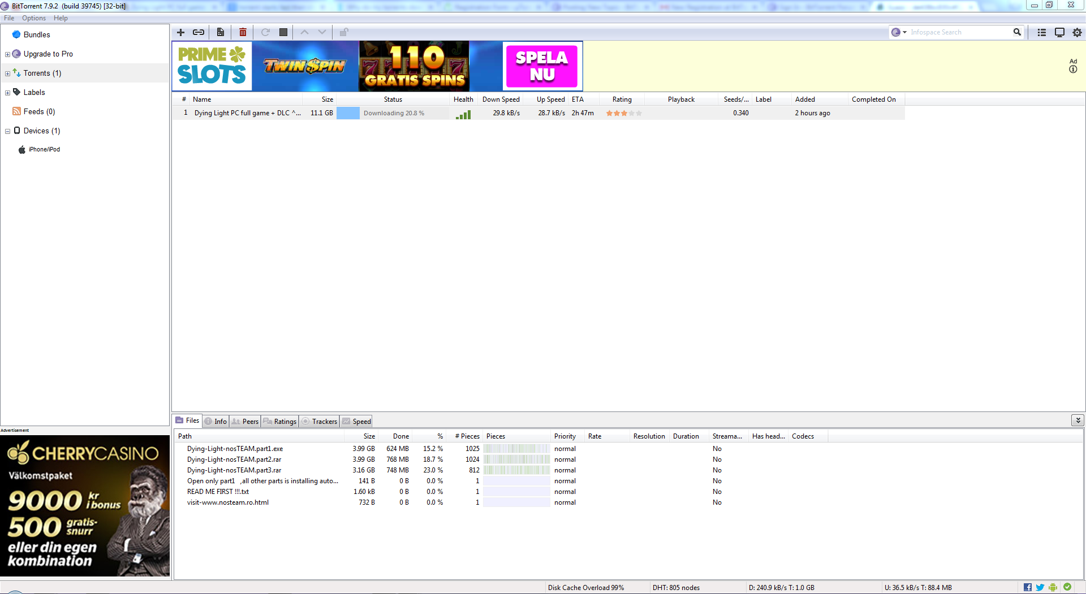Click the Unlock Bundle toolbar icon
The height and width of the screenshot is (594, 1086).
(344, 32)
